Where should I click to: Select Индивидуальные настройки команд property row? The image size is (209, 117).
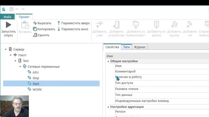[x=162, y=101]
